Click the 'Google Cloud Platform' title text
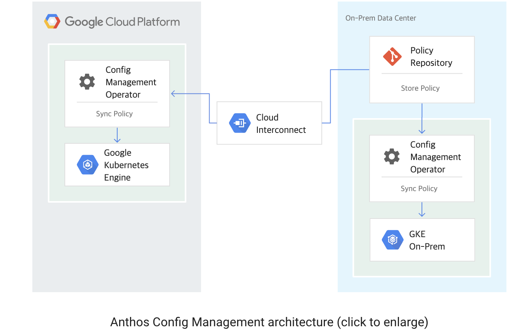Screen dimensions: 524x334 pyautogui.click(x=122, y=22)
